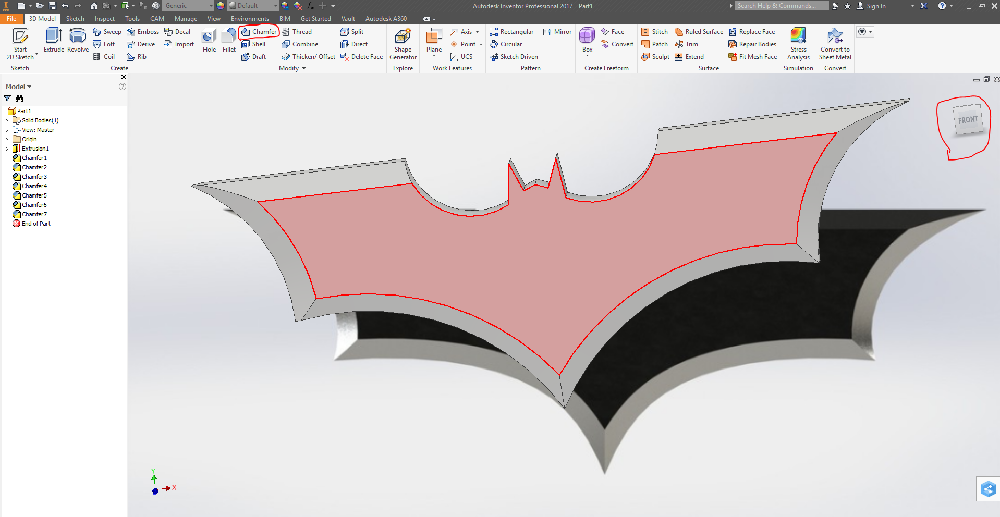Close the Model browser panel
1000x517 pixels.
124,77
